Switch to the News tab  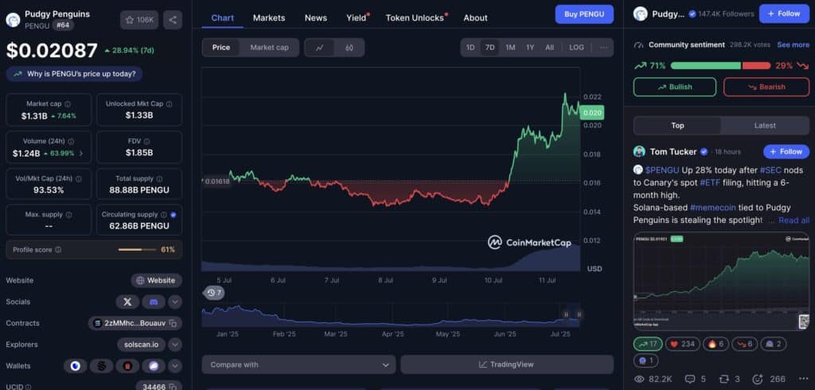point(316,18)
